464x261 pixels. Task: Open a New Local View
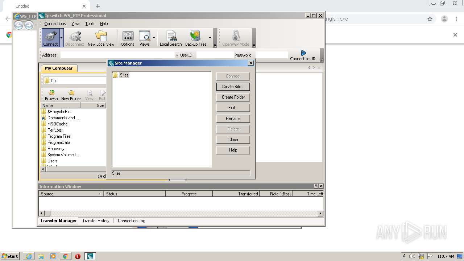pyautogui.click(x=101, y=38)
